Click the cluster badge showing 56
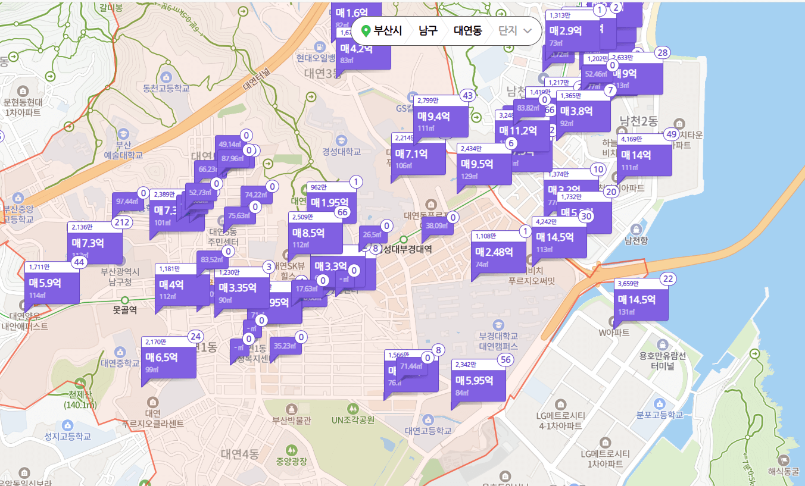This screenshot has height=486, width=805. tap(506, 359)
